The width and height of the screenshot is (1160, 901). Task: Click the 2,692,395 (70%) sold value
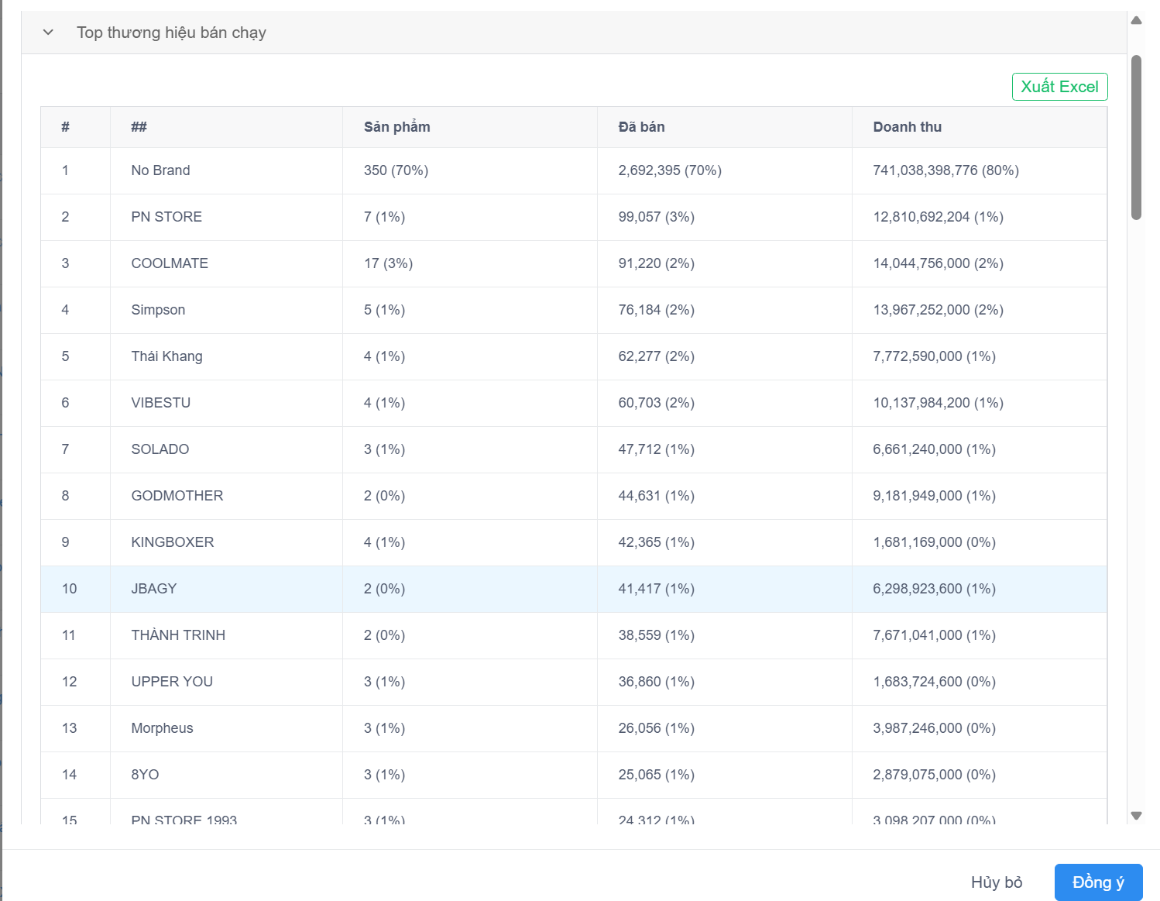click(670, 170)
